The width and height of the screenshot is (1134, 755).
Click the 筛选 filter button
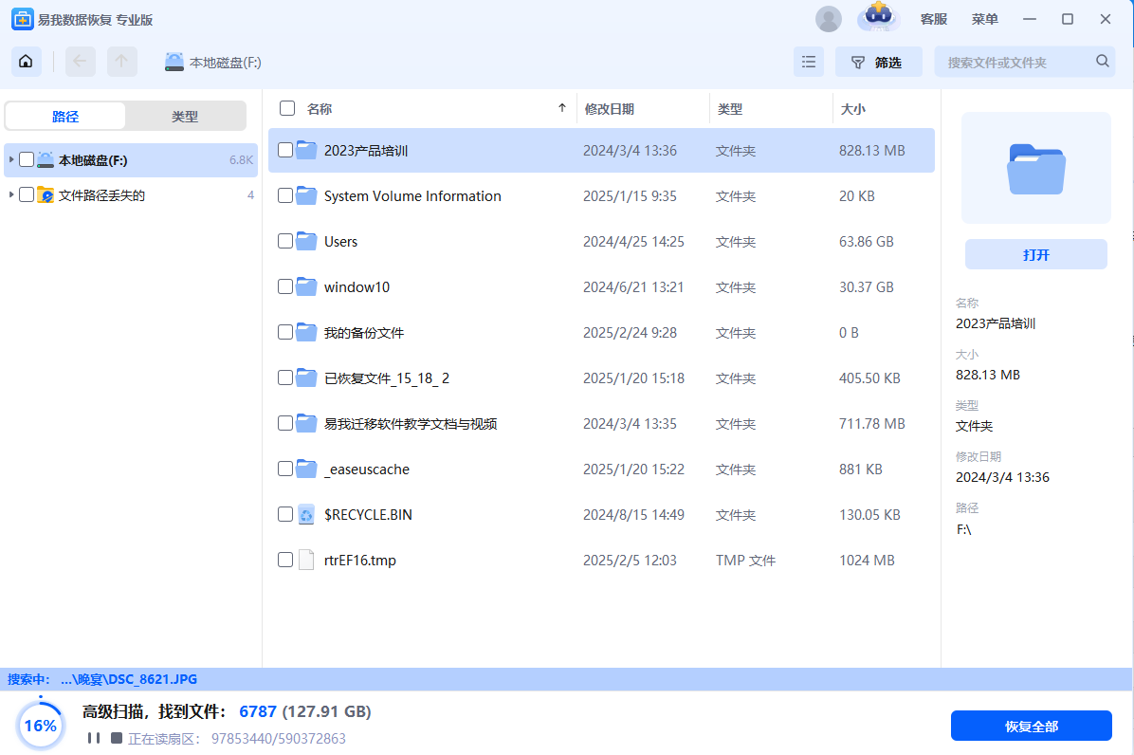[x=878, y=62]
